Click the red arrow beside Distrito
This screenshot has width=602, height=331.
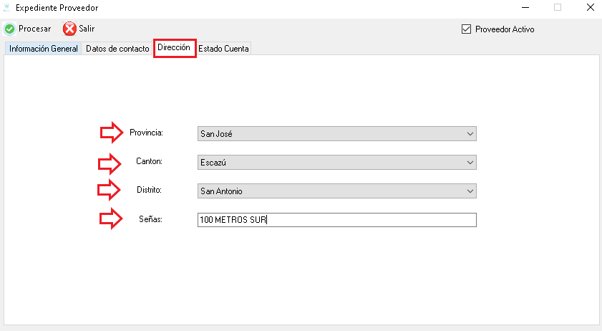(x=109, y=190)
